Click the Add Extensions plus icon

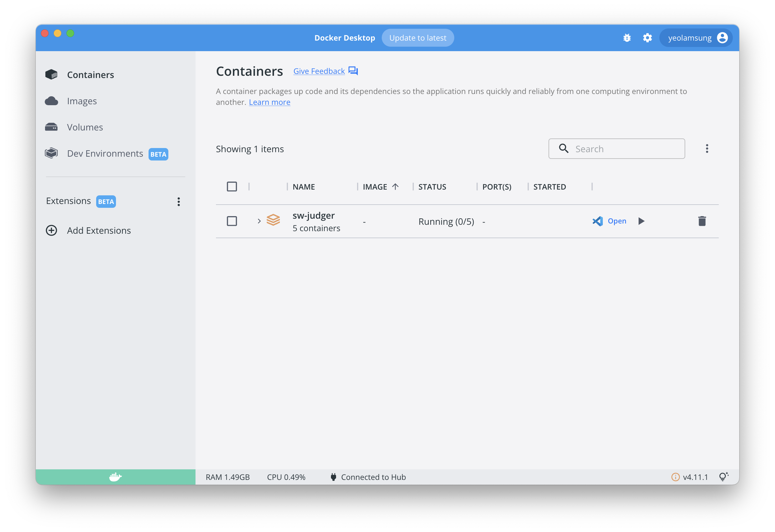click(x=51, y=230)
